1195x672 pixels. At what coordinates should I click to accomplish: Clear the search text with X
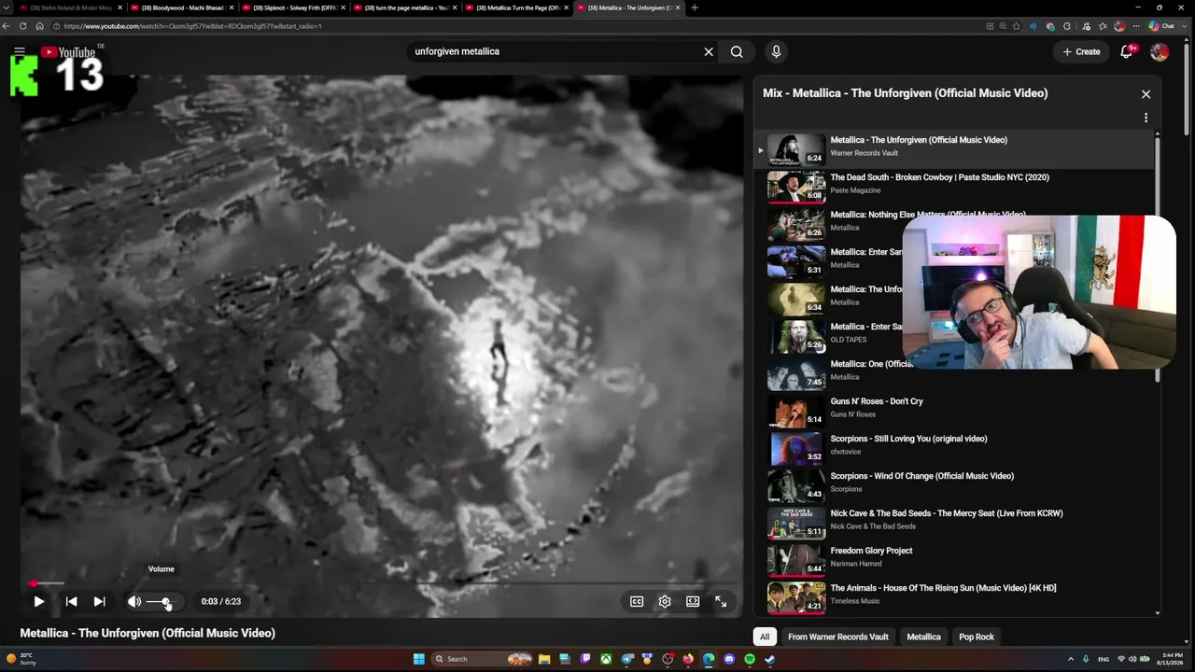pyautogui.click(x=709, y=51)
